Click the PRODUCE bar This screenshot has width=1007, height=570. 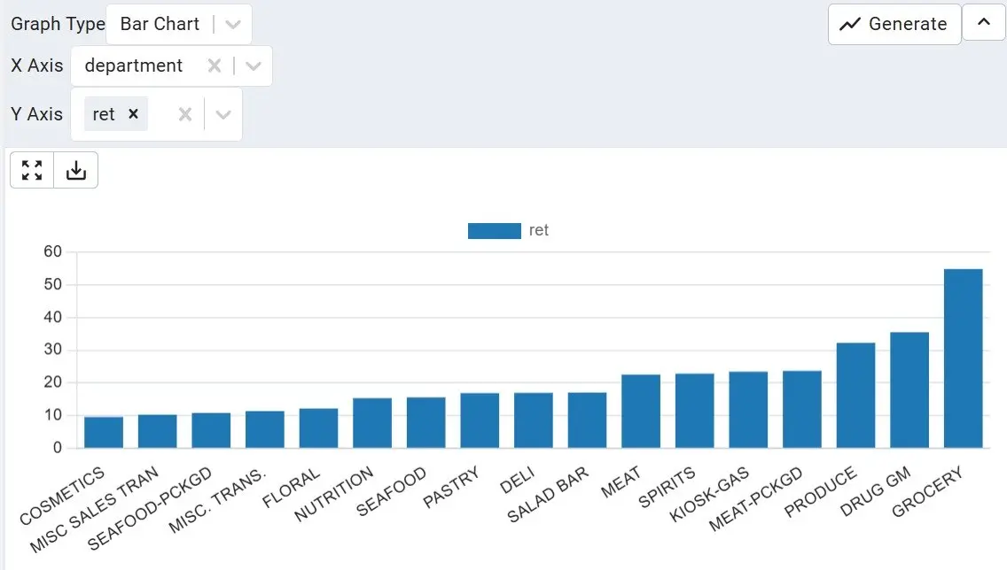click(855, 396)
